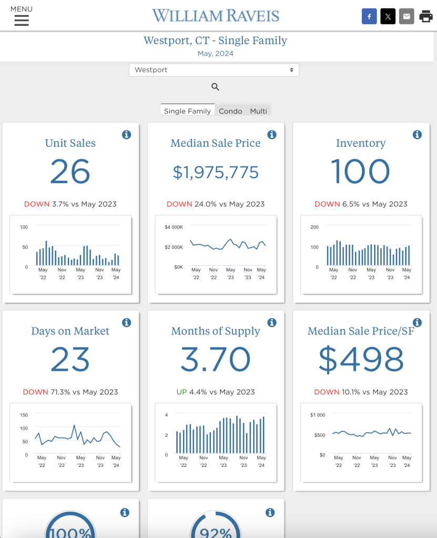This screenshot has width=437, height=538.
Task: Open info icon on Inventory card
Action: click(x=417, y=135)
